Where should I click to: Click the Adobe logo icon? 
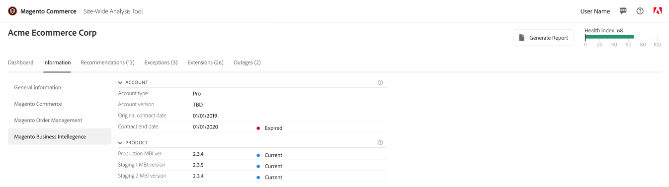(x=657, y=11)
